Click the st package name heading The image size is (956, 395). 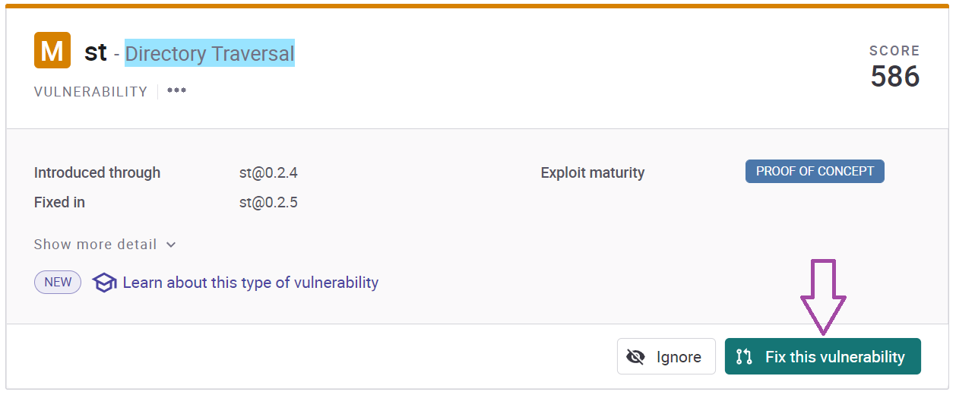point(96,52)
